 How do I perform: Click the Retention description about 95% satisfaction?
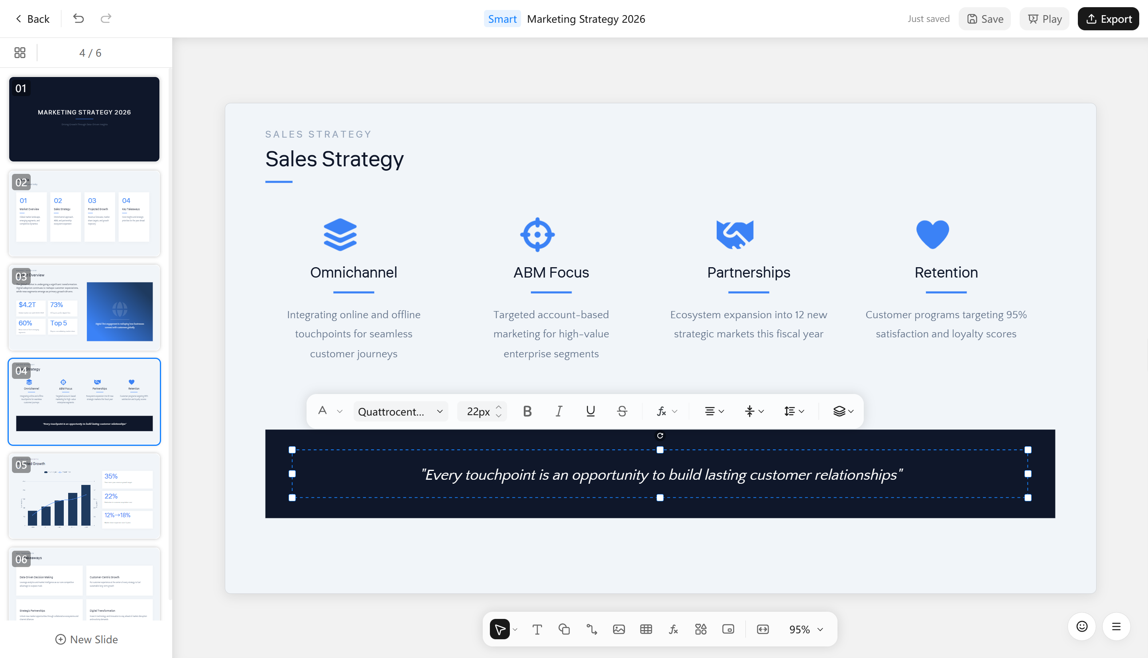946,324
